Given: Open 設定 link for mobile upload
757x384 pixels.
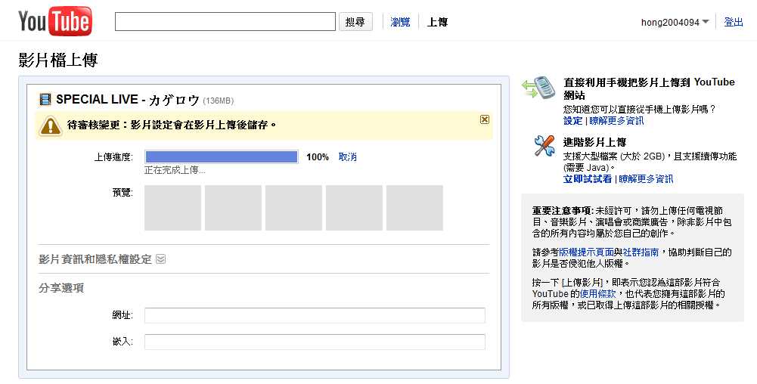Looking at the screenshot, I should tap(573, 121).
